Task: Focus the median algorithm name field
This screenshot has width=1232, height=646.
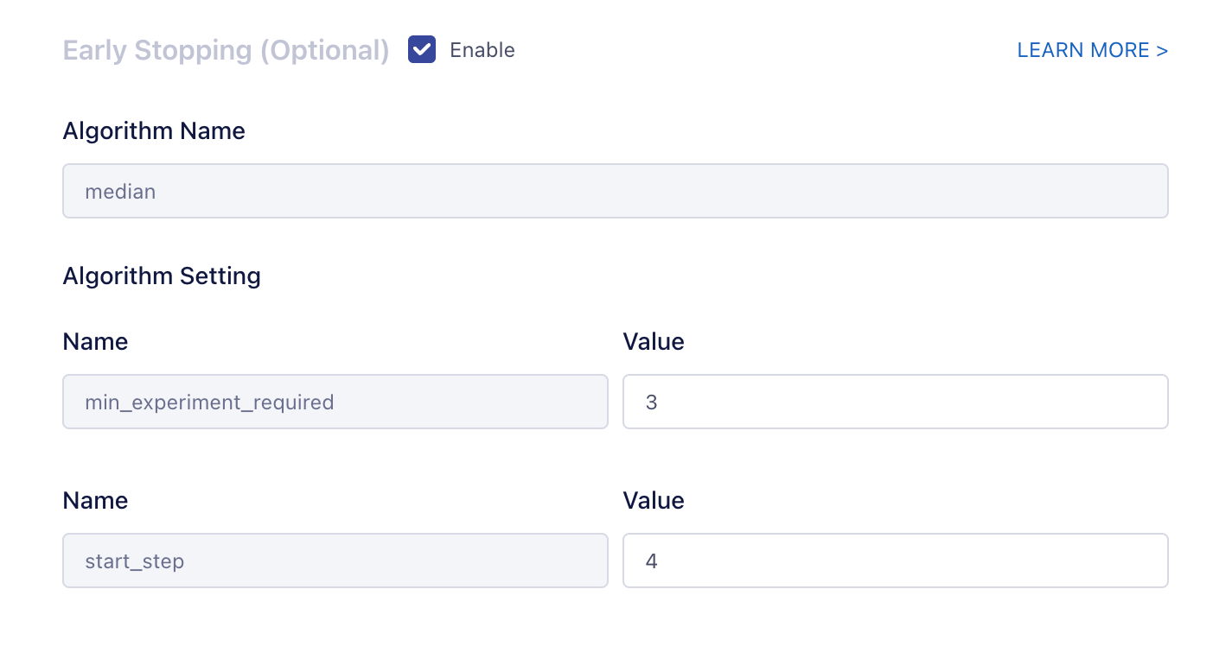Action: [x=615, y=191]
